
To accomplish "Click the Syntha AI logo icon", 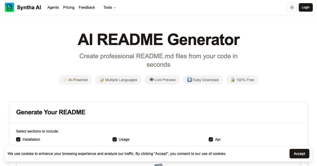I will [x=10, y=7].
